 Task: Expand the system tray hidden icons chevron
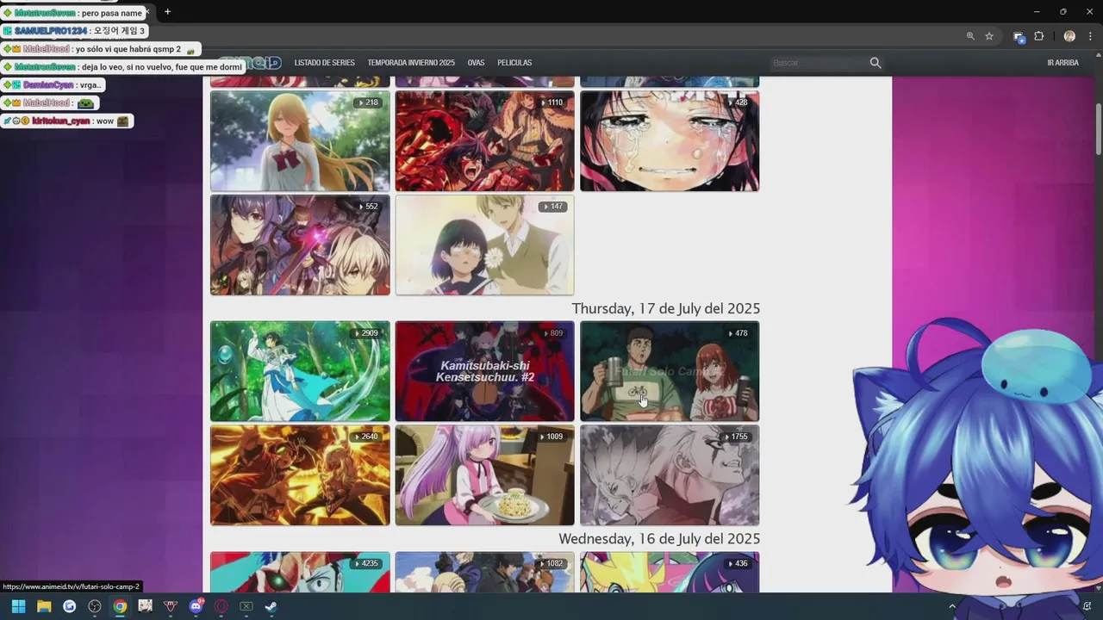(952, 606)
